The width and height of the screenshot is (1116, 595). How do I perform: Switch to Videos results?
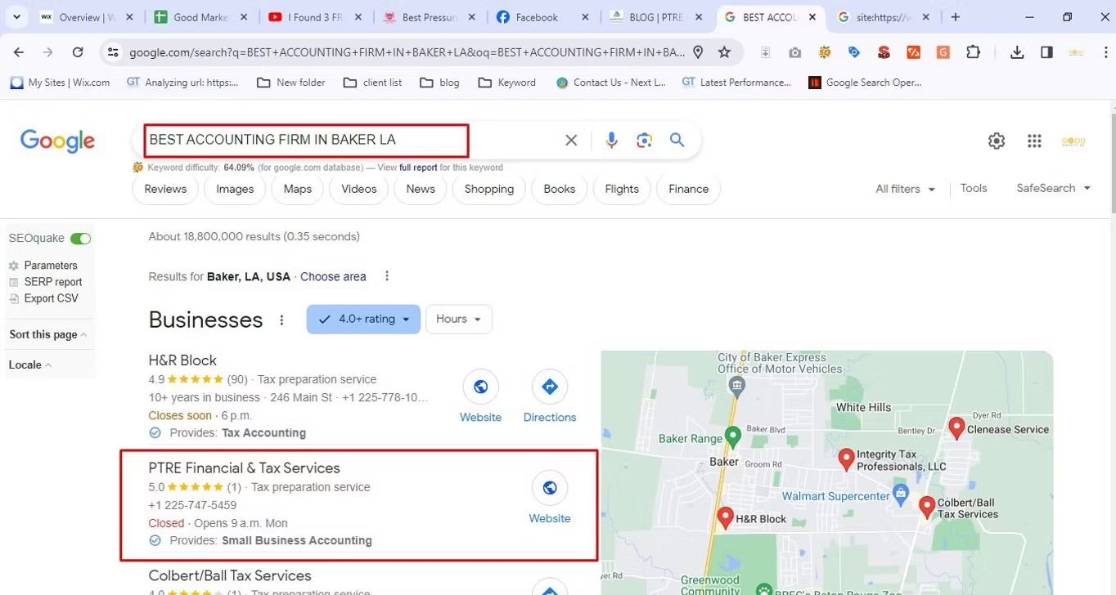tap(359, 189)
